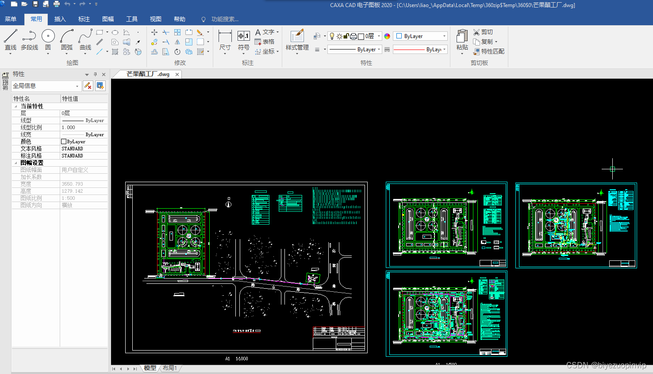
Task: Switch to the 插入 ribbon tab
Action: 60,19
